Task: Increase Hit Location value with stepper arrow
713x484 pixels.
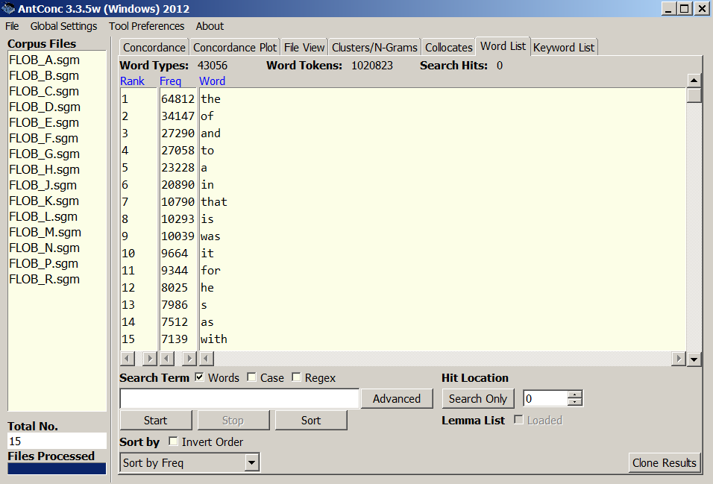Action: [574, 395]
